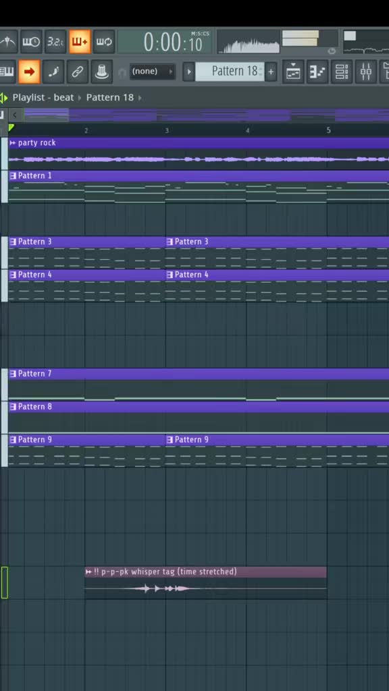The height and width of the screenshot is (691, 389).
Task: Click Playlist - beat breadcrumb
Action: [x=43, y=97]
